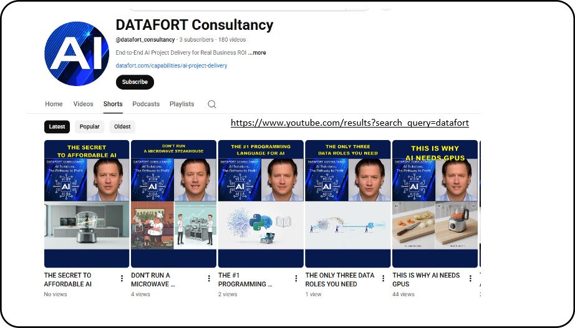Open options menu for THE #1 PROGRAMMING short
Screen dimensions: 575x328
(x=296, y=279)
